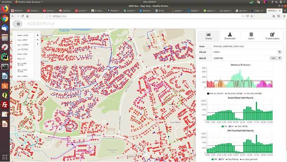Open the Charts panel tab
Screen dimensions: 287x162
[x=208, y=36]
